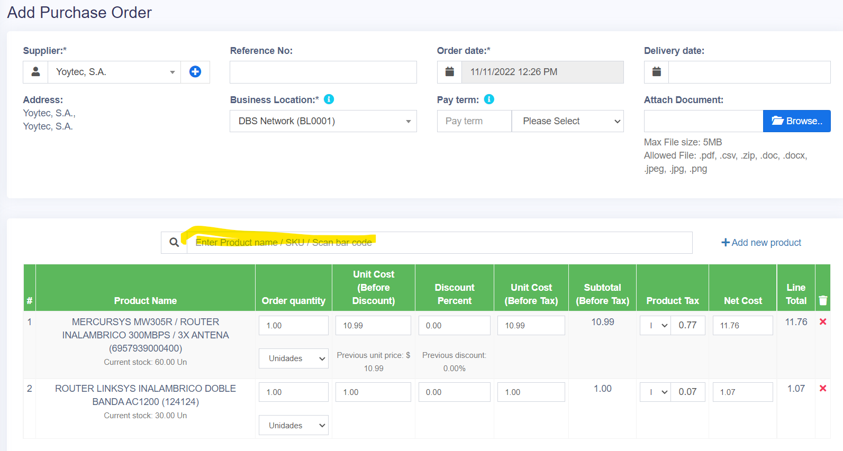Remove the MERCURSYS MW305R row
Viewport: 843px width, 451px height.
(x=823, y=322)
